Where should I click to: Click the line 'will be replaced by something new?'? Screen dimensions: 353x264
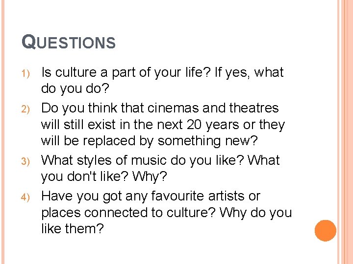tap(149, 141)
